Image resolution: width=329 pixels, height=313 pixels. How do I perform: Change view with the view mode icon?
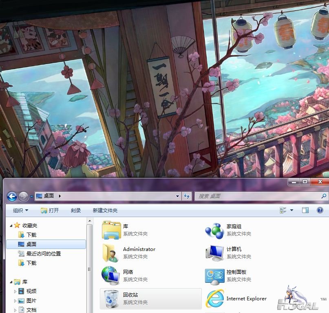[283, 210]
